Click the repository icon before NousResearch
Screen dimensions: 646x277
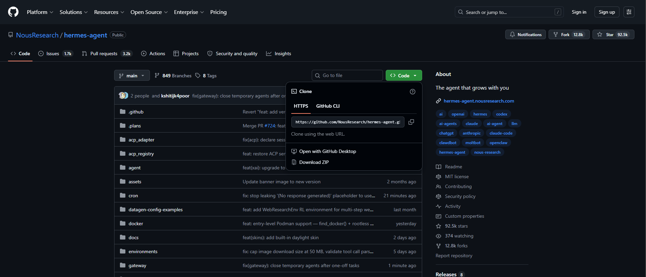pos(11,35)
